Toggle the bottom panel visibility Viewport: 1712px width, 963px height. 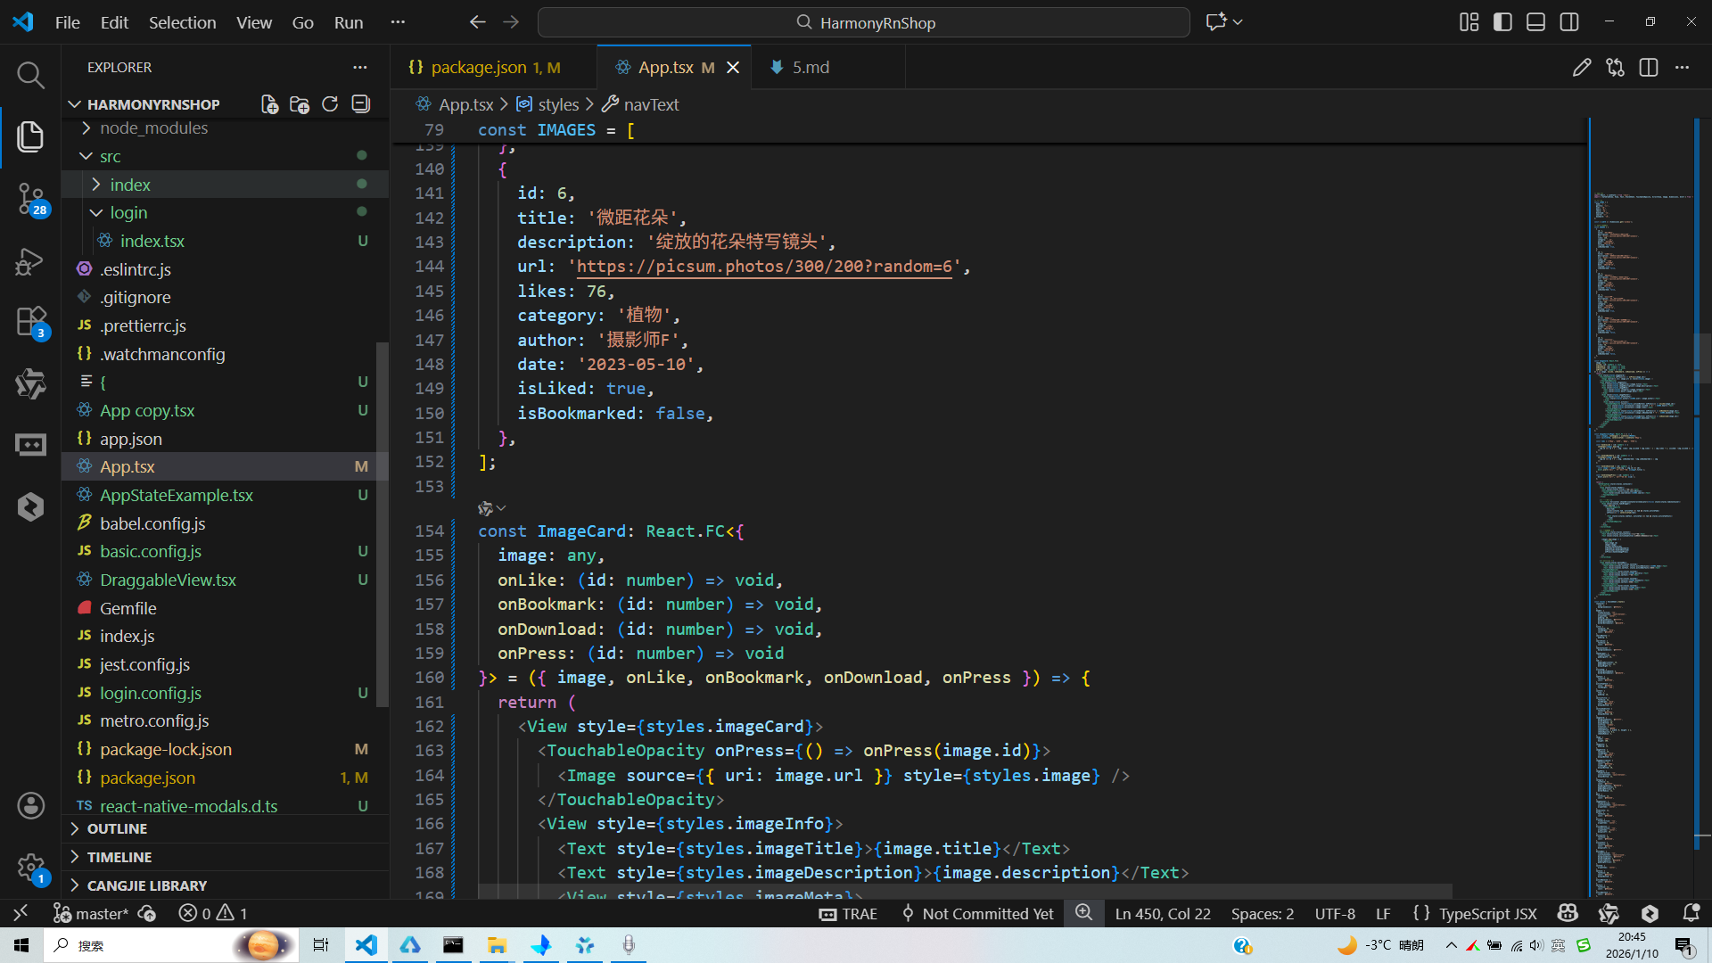coord(1535,22)
